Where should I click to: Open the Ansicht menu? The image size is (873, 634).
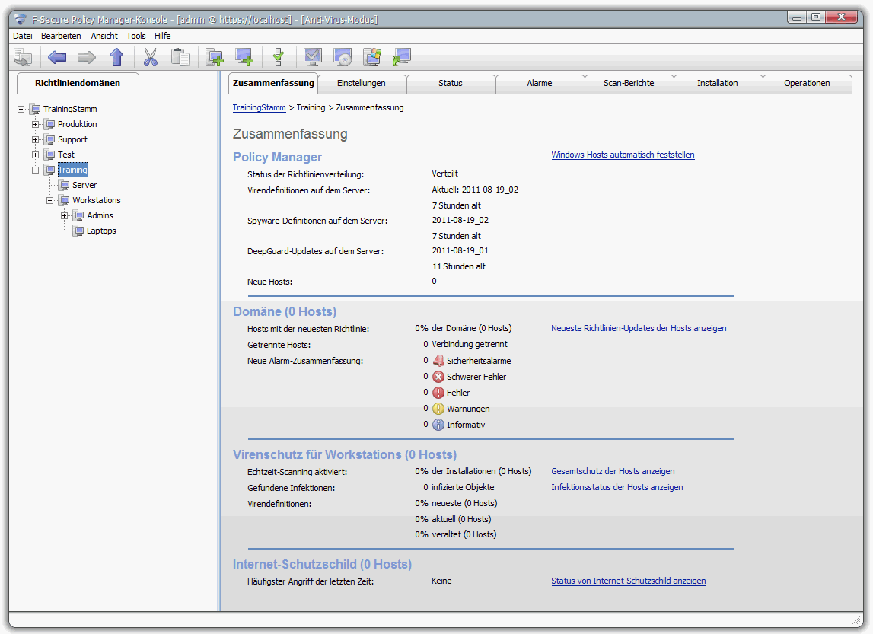tap(104, 36)
